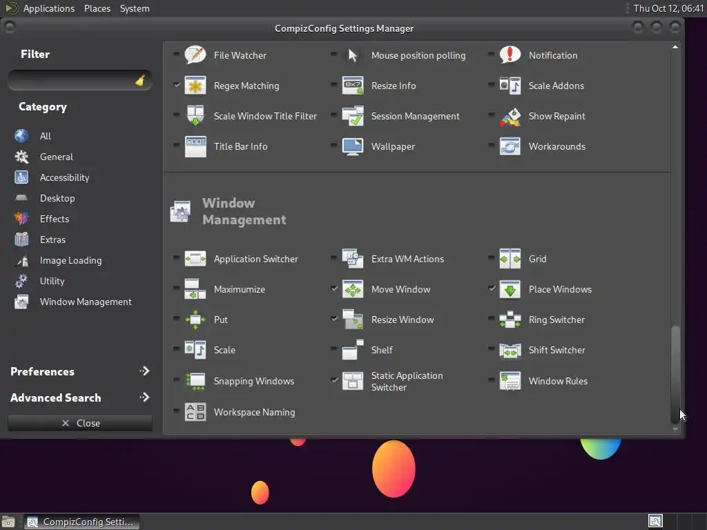This screenshot has width=707, height=530.
Task: Click the Grid plugin icon
Action: pos(510,259)
